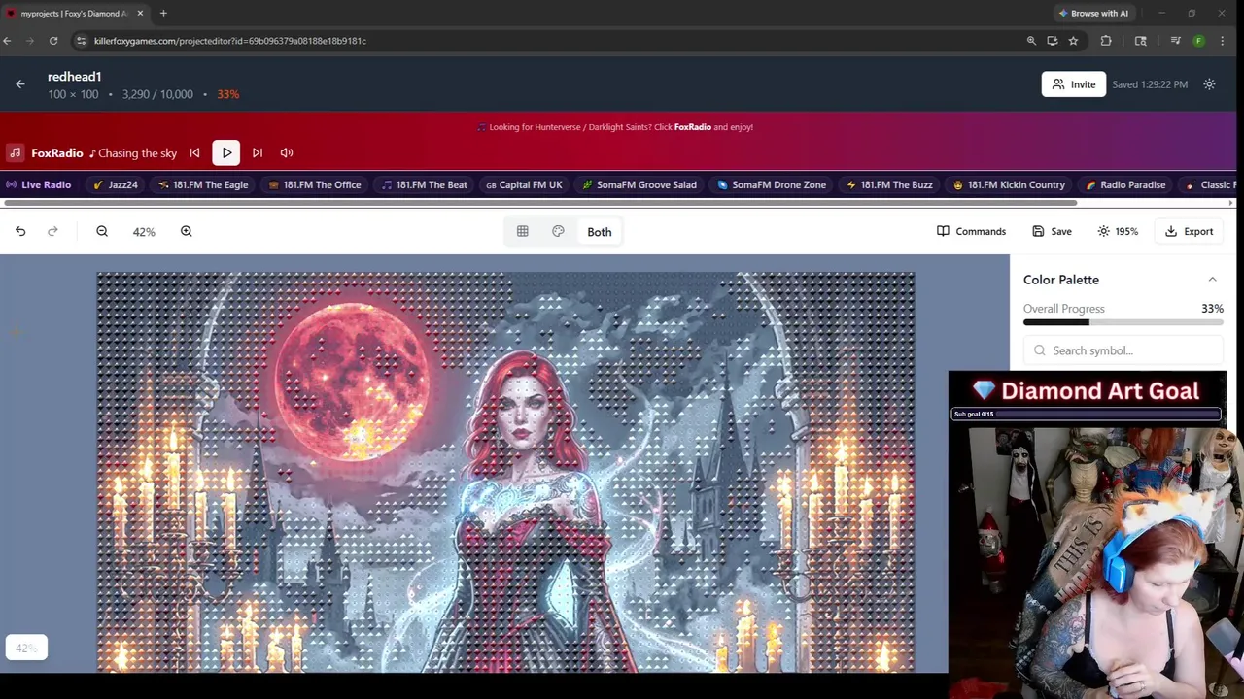
Task: Zoom in the canvas
Action: [186, 231]
